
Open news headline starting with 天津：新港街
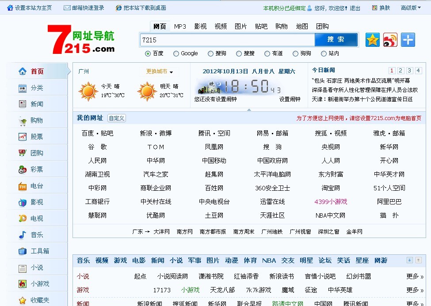pos(362,99)
